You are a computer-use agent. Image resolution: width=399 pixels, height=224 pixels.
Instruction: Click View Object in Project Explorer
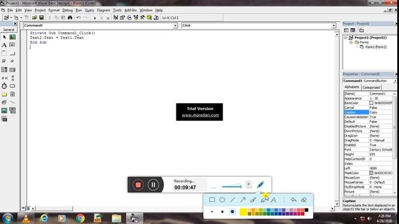click(x=353, y=30)
